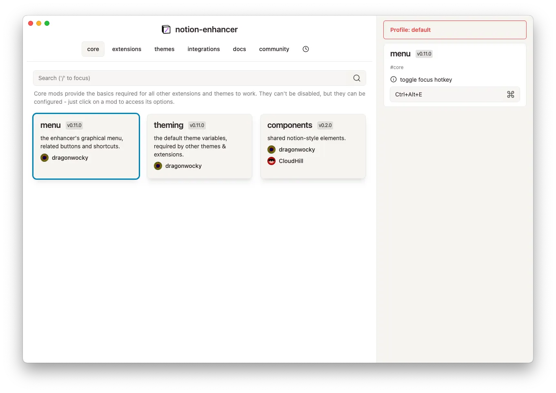Click the Profile: default button
The height and width of the screenshot is (393, 556).
[455, 30]
